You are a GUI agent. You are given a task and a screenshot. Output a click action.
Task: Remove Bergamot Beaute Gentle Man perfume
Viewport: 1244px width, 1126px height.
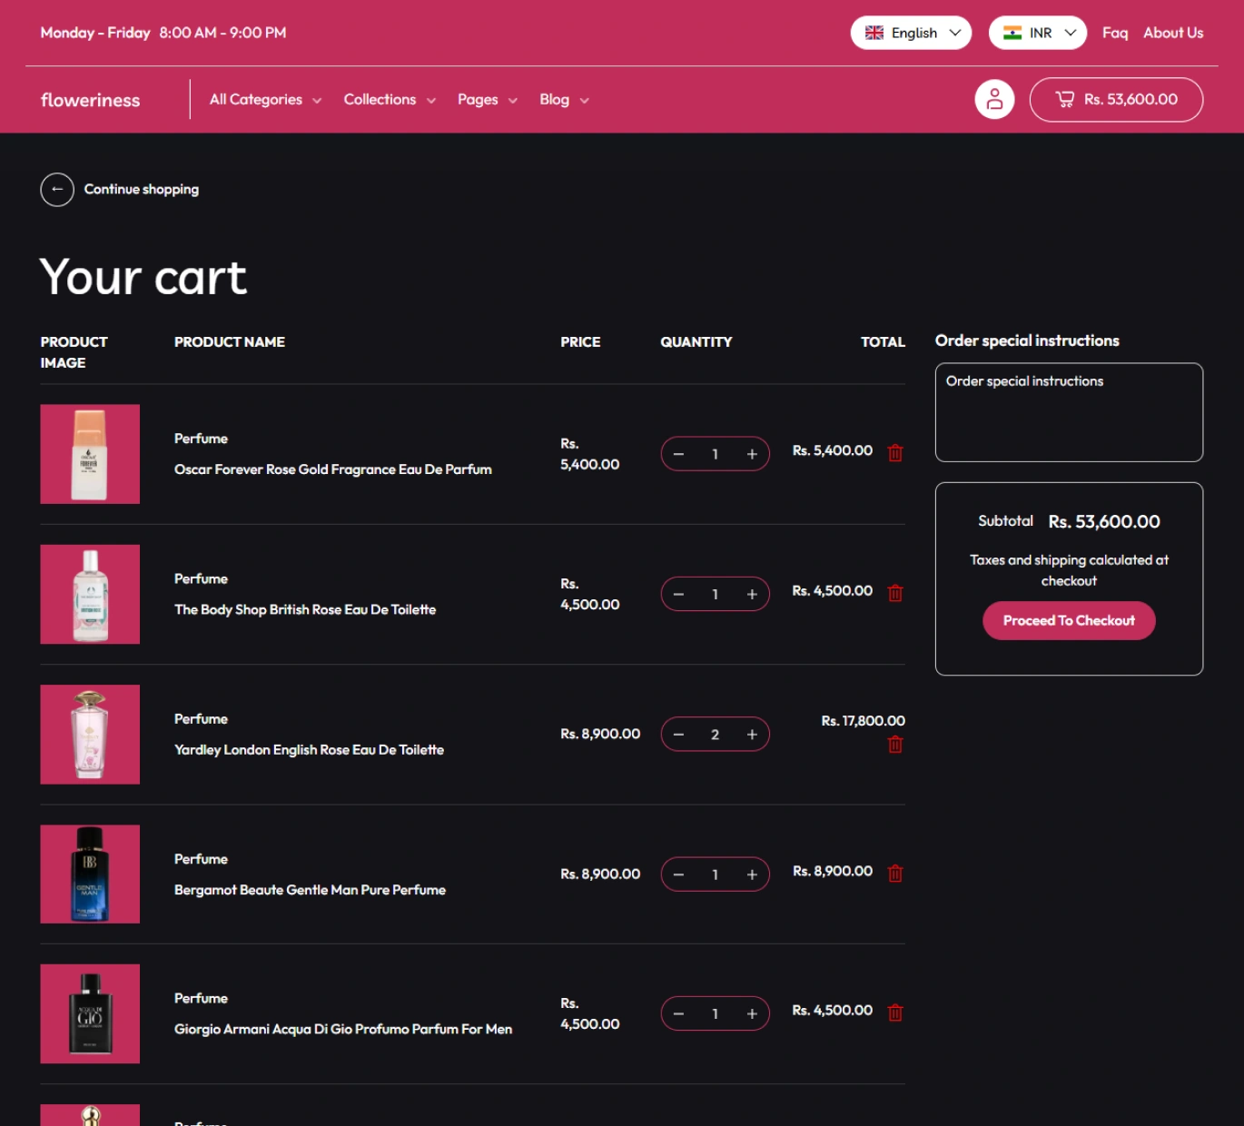(895, 874)
